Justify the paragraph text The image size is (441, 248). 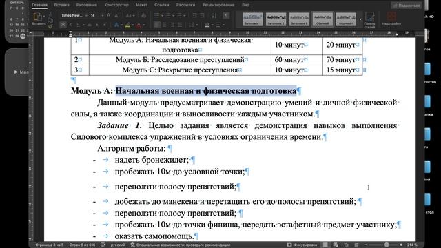pyautogui.click(x=179, y=25)
